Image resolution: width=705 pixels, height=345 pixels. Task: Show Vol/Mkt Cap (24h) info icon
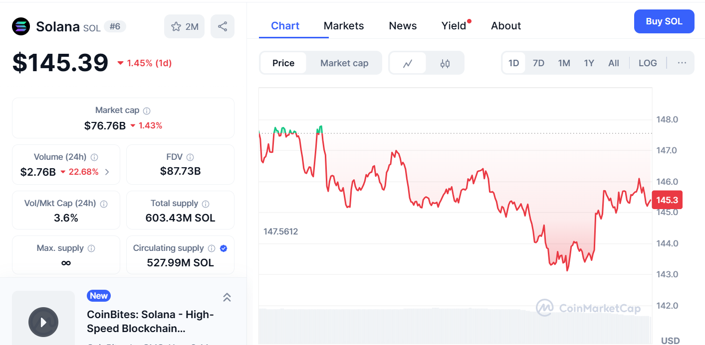tap(104, 204)
